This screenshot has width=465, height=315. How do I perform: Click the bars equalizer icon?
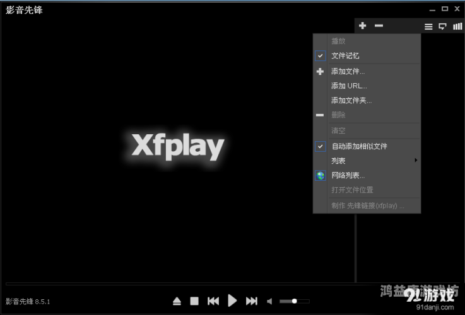tap(457, 26)
